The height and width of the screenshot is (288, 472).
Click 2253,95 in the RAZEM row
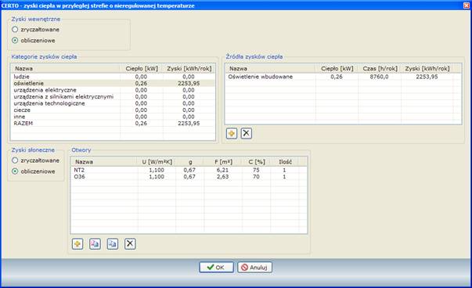pyautogui.click(x=189, y=123)
